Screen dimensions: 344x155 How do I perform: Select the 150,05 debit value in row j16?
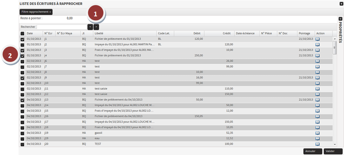(x=199, y=116)
